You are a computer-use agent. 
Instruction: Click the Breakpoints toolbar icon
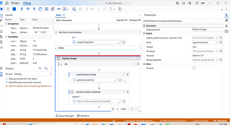pos(65,9)
